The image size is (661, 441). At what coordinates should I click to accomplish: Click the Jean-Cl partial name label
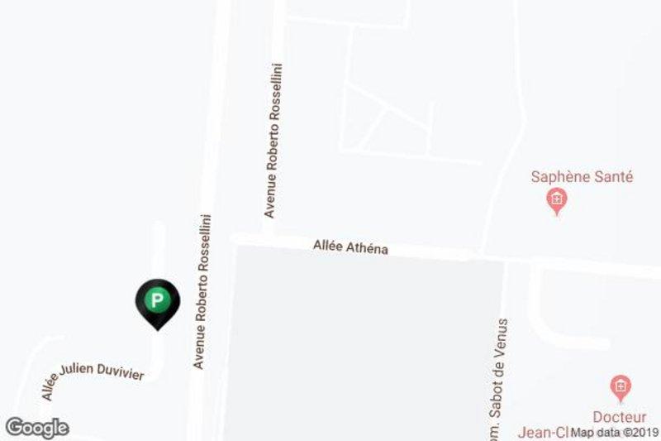coord(544,433)
